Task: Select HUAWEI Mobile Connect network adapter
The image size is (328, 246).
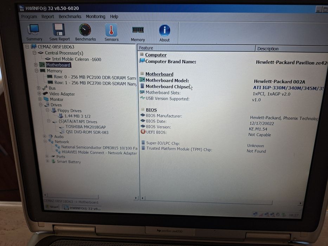Action: pyautogui.click(x=99, y=153)
